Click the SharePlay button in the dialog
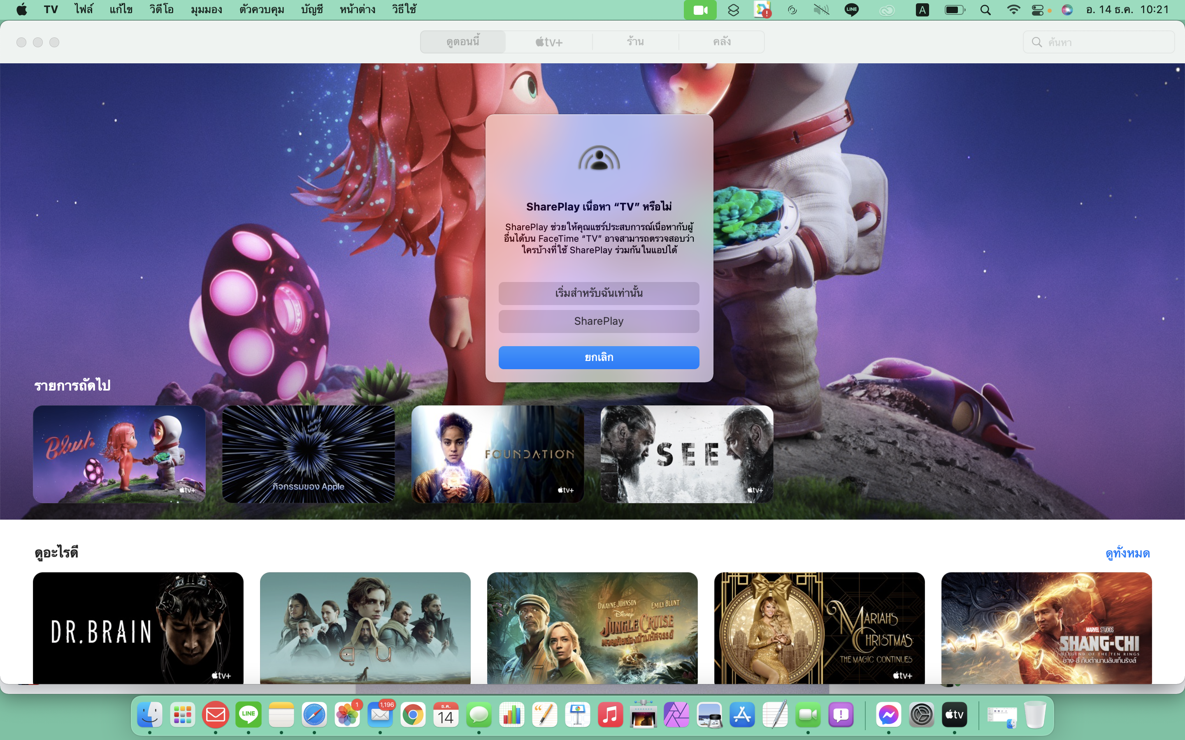Viewport: 1185px width, 740px height. (x=598, y=321)
